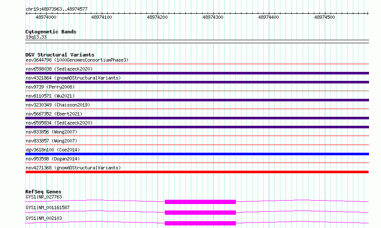Screen dimensions: 381x228
Task: Click the purple bar under nsv5667352
Action: coord(197,118)
